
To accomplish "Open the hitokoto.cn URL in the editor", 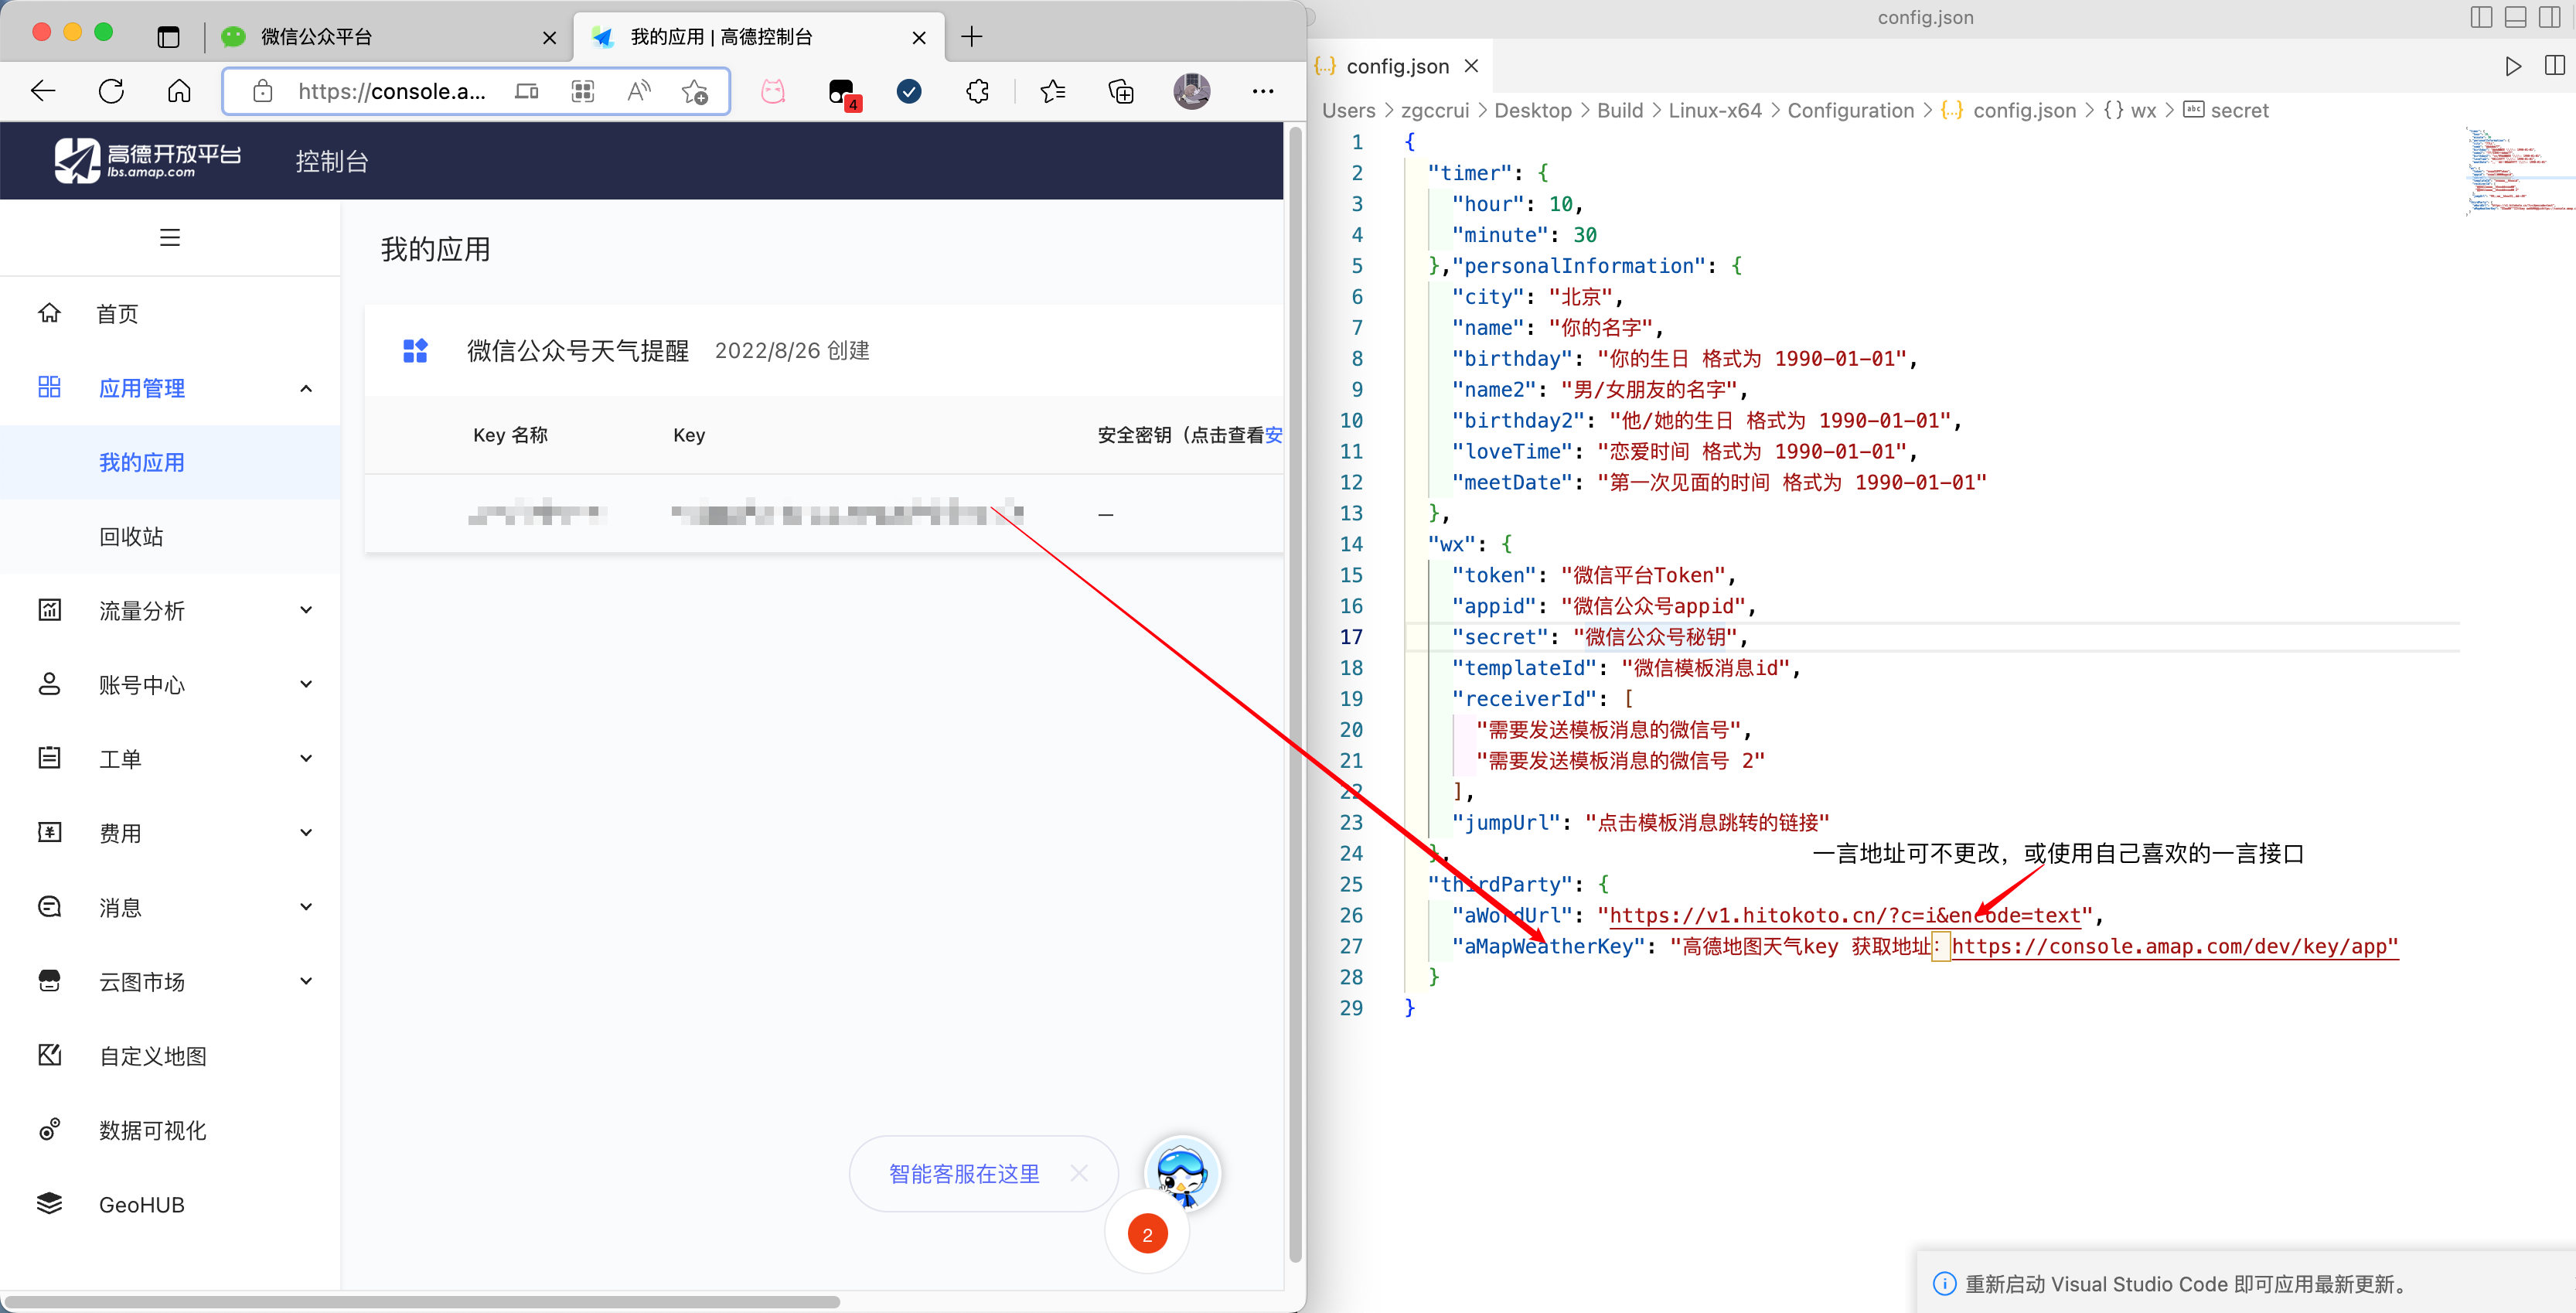I will tap(1845, 915).
